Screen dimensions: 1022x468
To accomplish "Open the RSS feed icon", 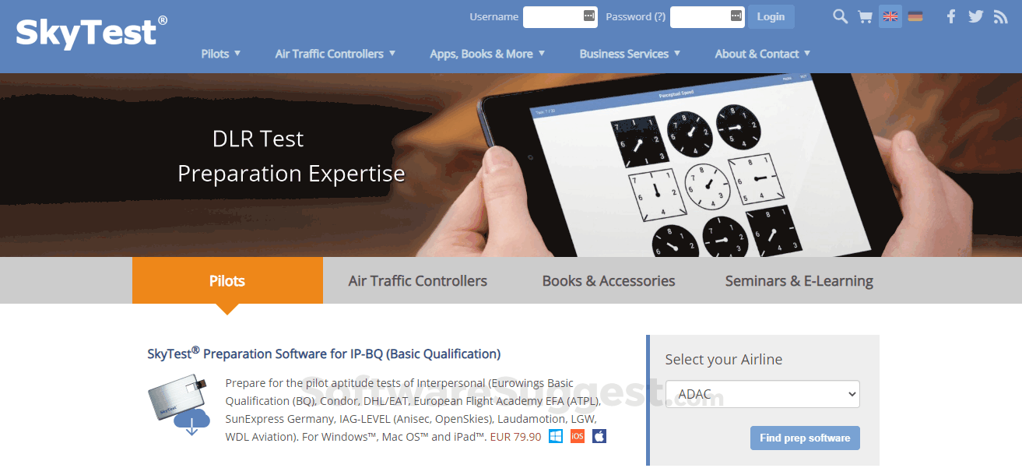I will pyautogui.click(x=1000, y=16).
